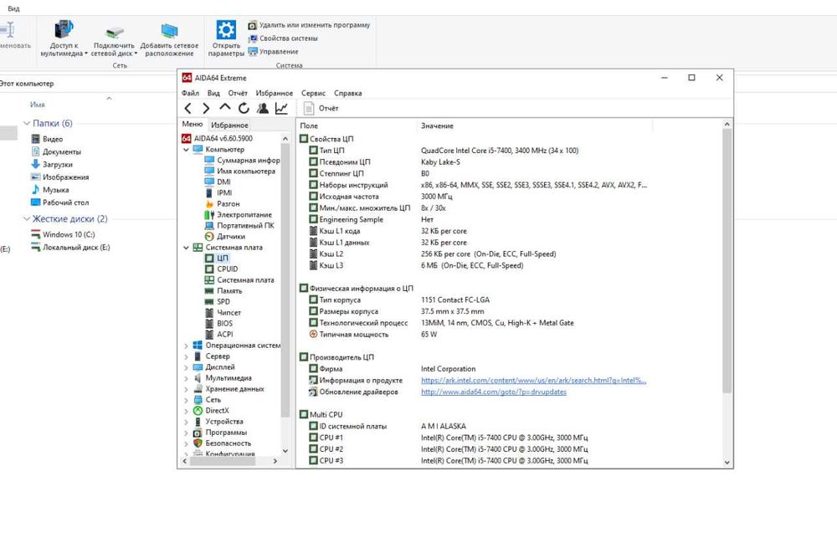Open the Отчёт menu in AIDA64
837x548 pixels.
238,93
